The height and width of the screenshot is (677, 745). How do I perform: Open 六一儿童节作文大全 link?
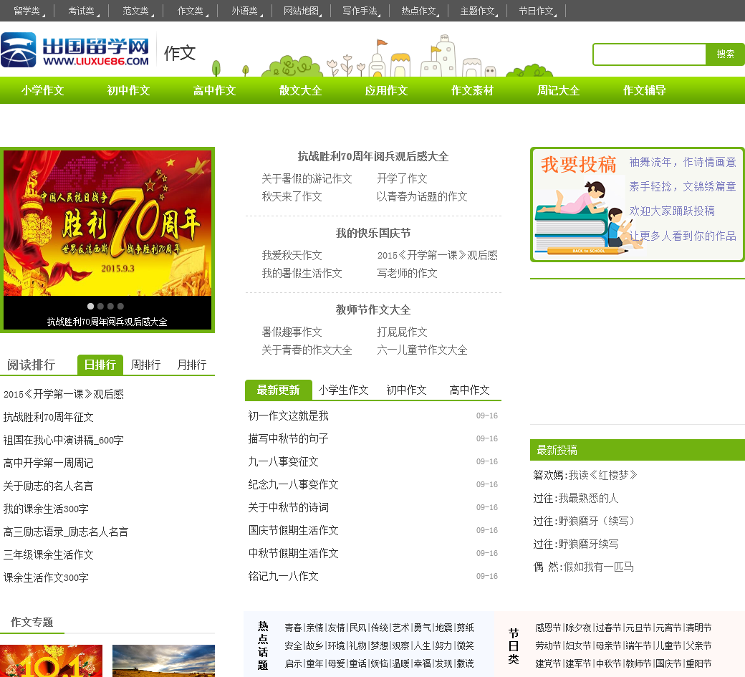click(x=423, y=350)
